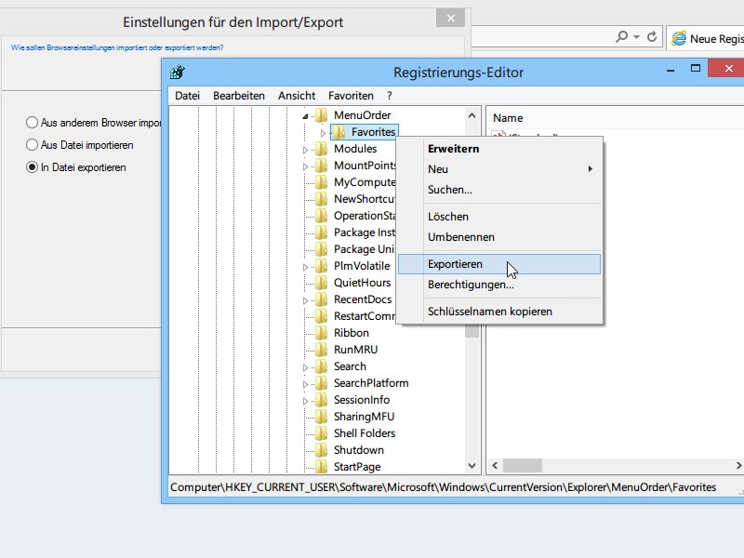Select 'In Datei exportieren' radio option
The width and height of the screenshot is (744, 558).
coord(32,167)
